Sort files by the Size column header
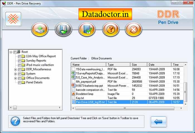The image size is (195, 133). 139,65
